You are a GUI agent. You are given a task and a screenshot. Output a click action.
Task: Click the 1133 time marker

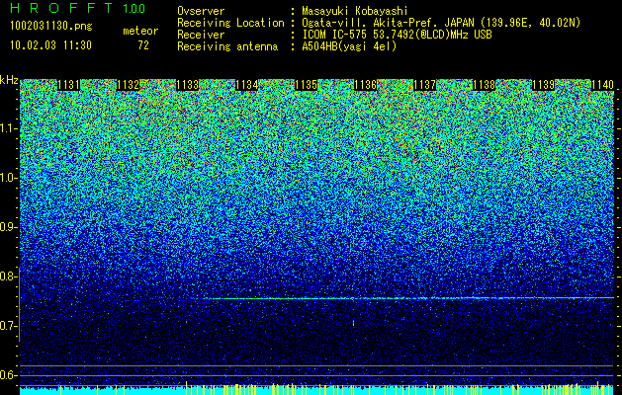(188, 85)
